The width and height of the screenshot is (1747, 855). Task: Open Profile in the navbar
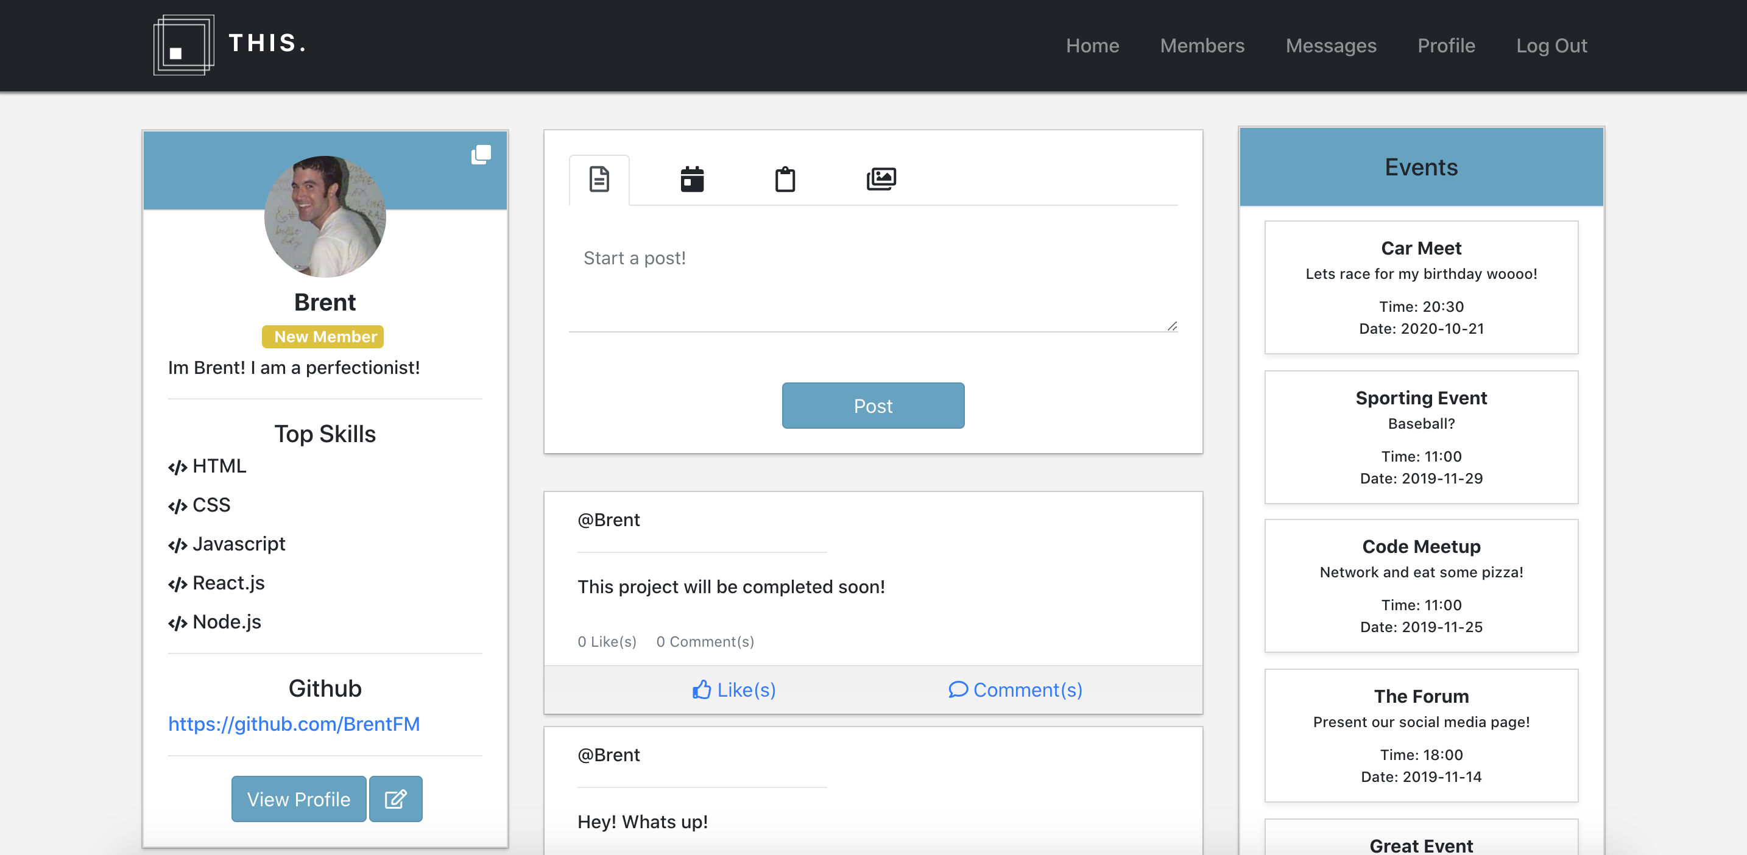click(1446, 46)
